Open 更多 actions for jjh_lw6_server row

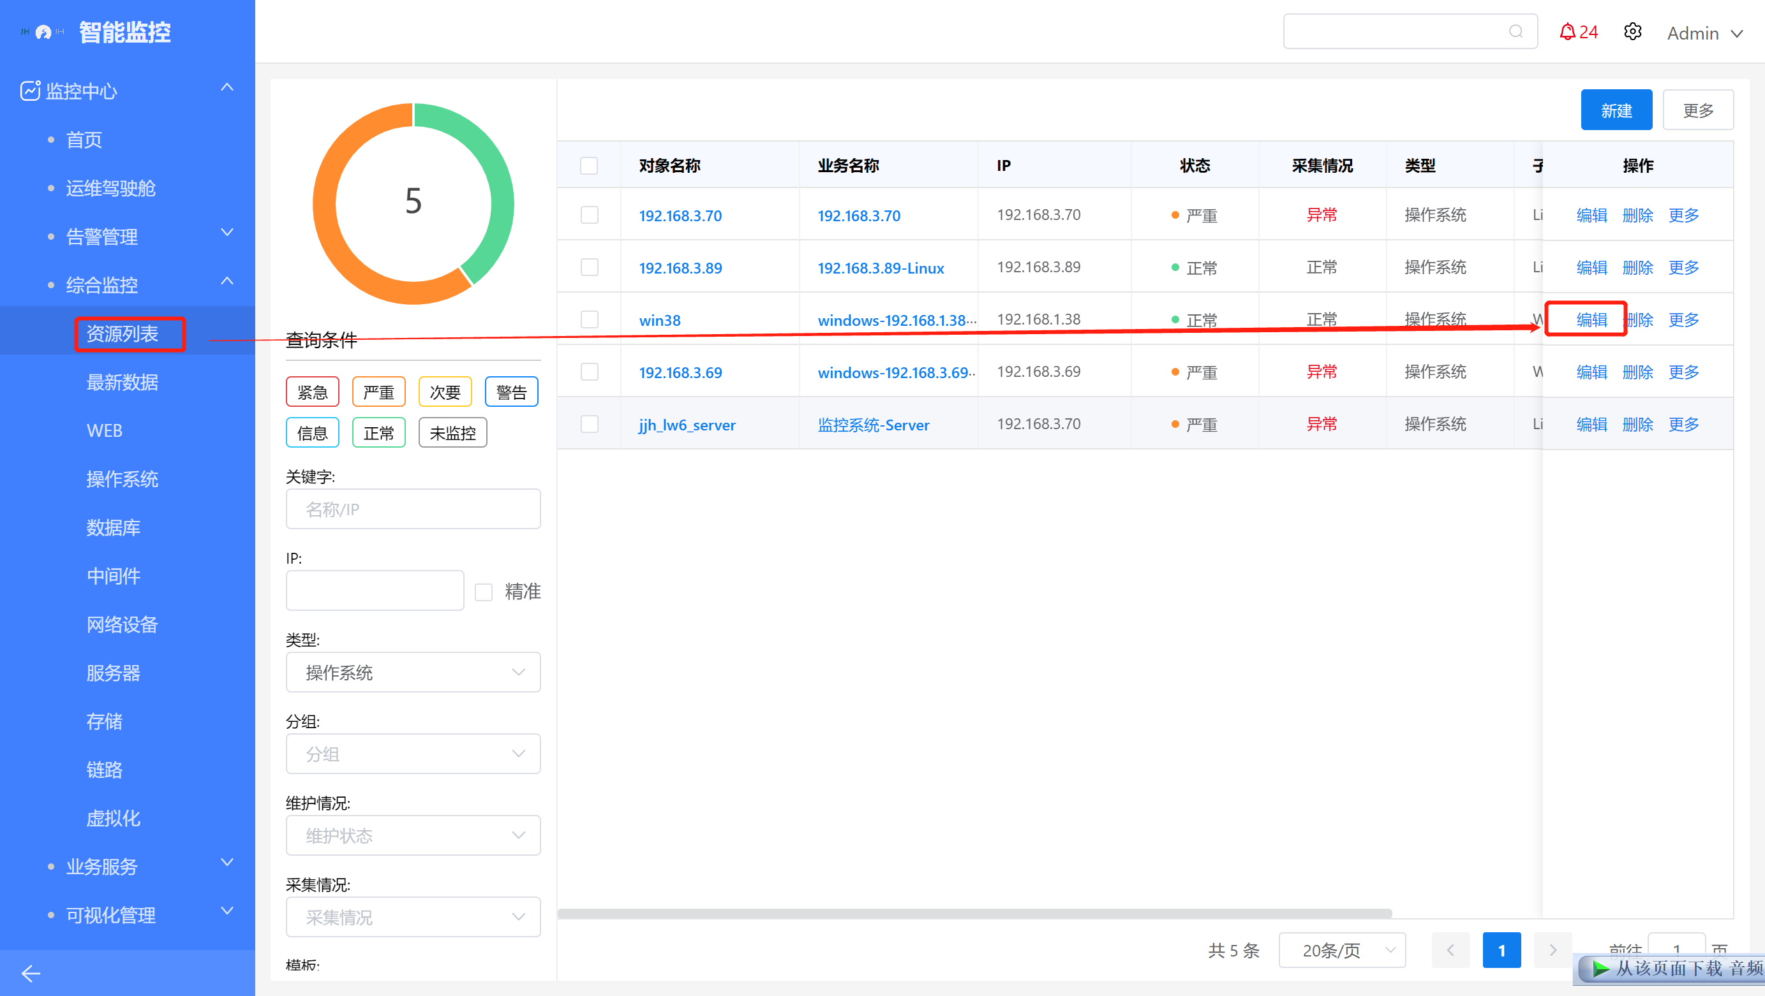tap(1683, 425)
